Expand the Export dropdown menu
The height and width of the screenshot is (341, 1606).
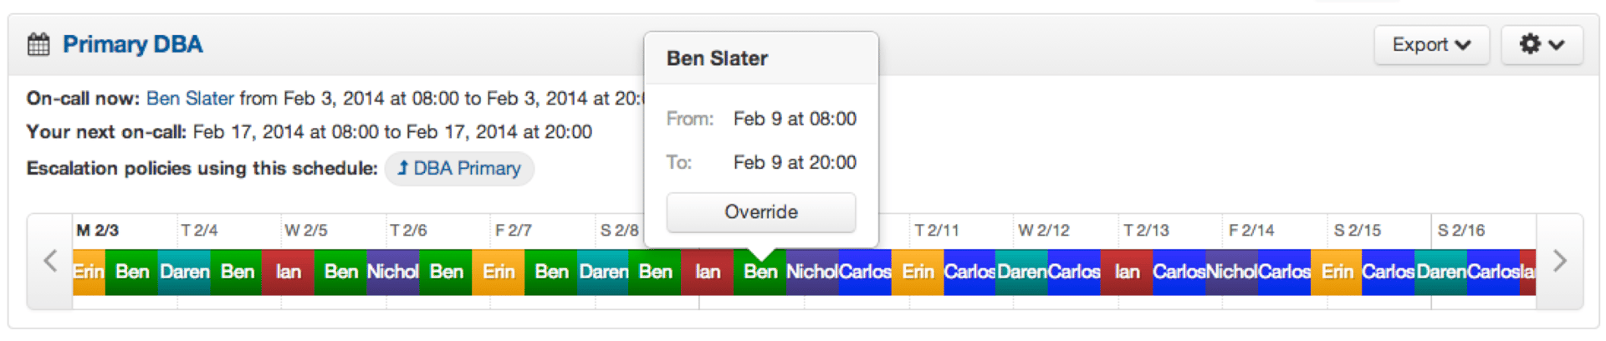click(1430, 44)
